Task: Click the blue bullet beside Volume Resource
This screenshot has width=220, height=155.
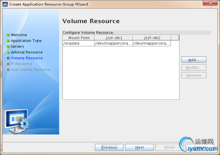Action: click(8, 58)
